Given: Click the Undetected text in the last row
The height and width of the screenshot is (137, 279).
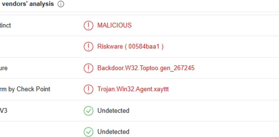Looking at the screenshot, I should [x=113, y=132].
